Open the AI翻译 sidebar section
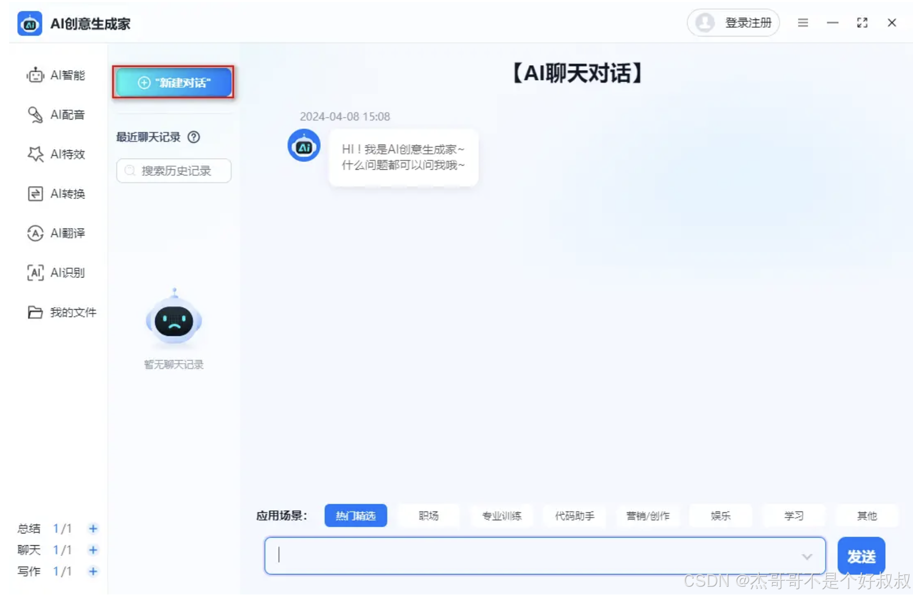This screenshot has width=913, height=596. tap(56, 233)
